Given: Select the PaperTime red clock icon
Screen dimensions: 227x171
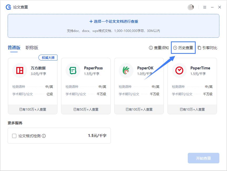Looking at the screenshot, I should pos(179,70).
